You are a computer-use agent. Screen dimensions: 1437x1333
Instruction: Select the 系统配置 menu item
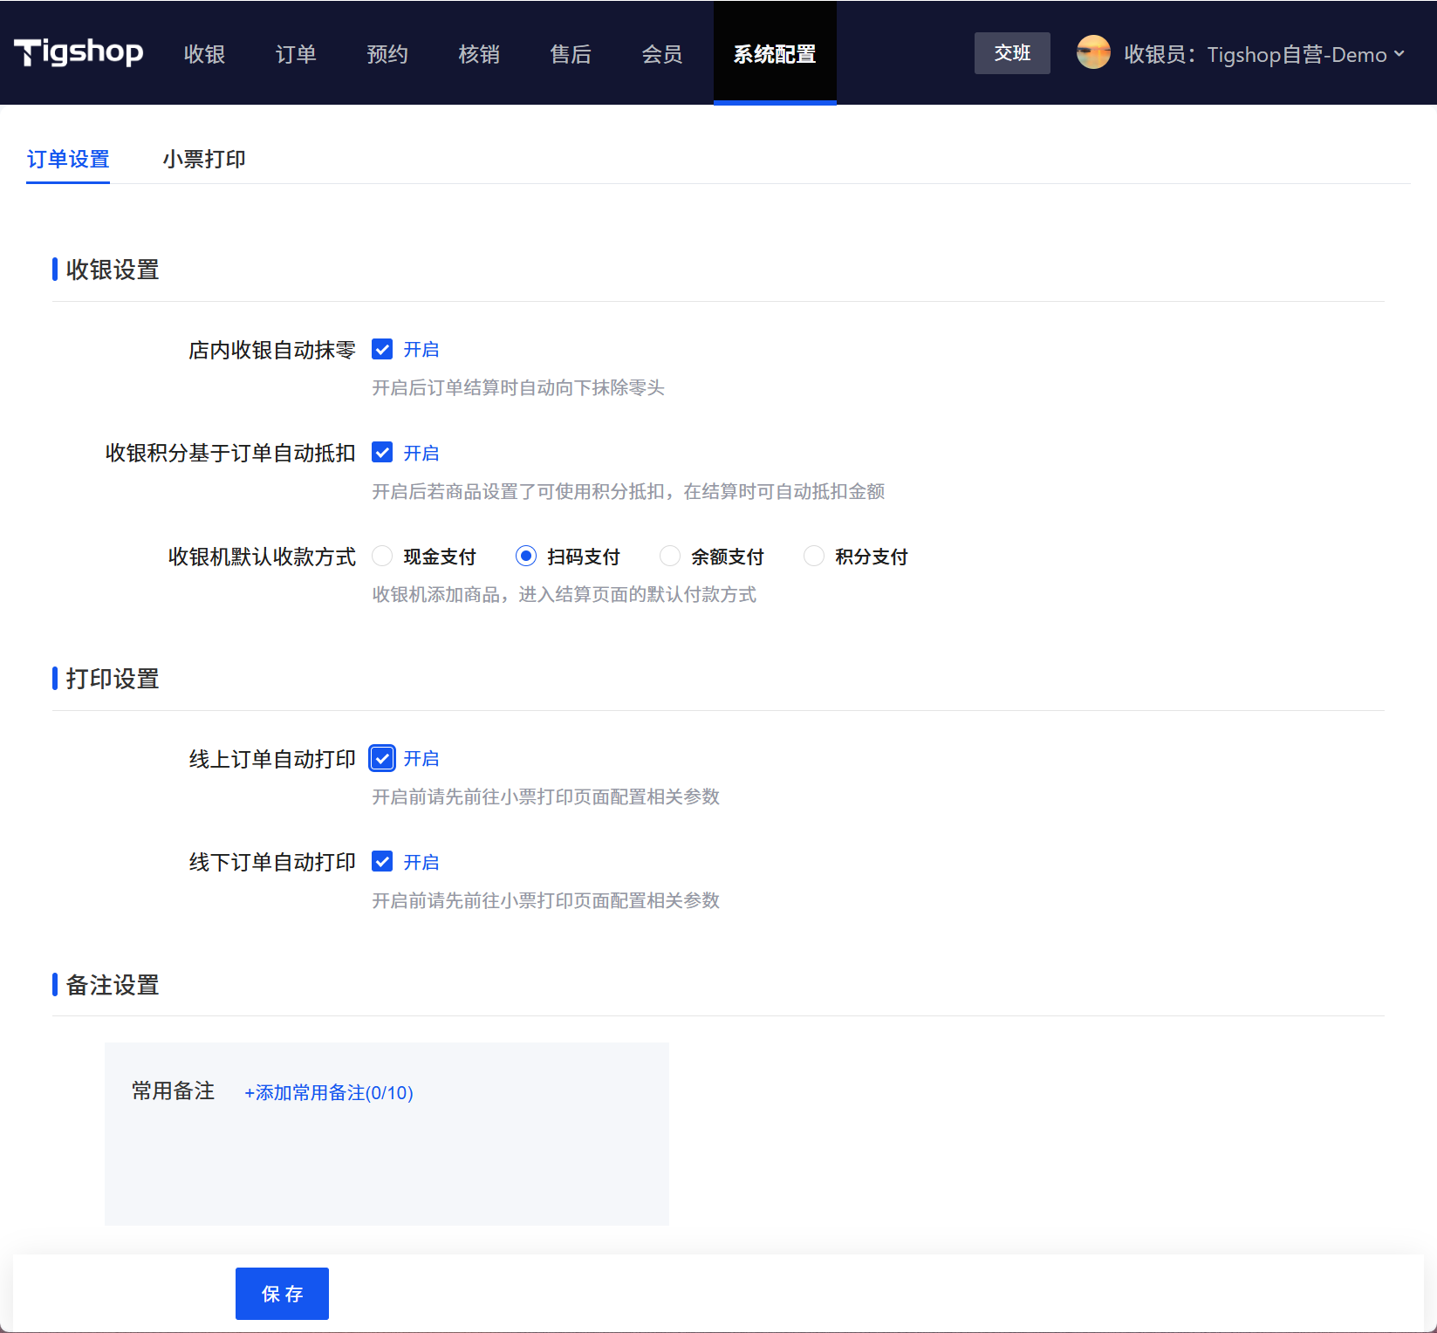(x=775, y=54)
